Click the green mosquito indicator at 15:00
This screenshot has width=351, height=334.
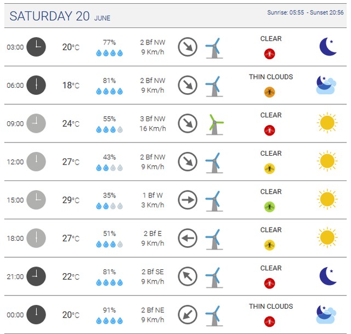(x=269, y=207)
